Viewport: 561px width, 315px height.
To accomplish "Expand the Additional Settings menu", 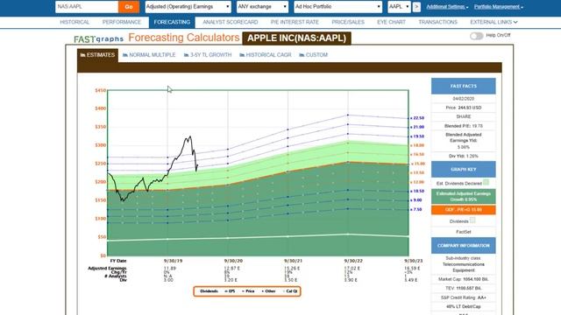I will (447, 7).
